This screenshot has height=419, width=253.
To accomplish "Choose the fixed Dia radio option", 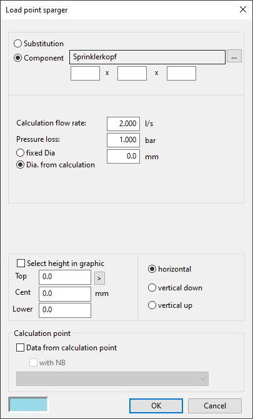I will click(x=36, y=153).
